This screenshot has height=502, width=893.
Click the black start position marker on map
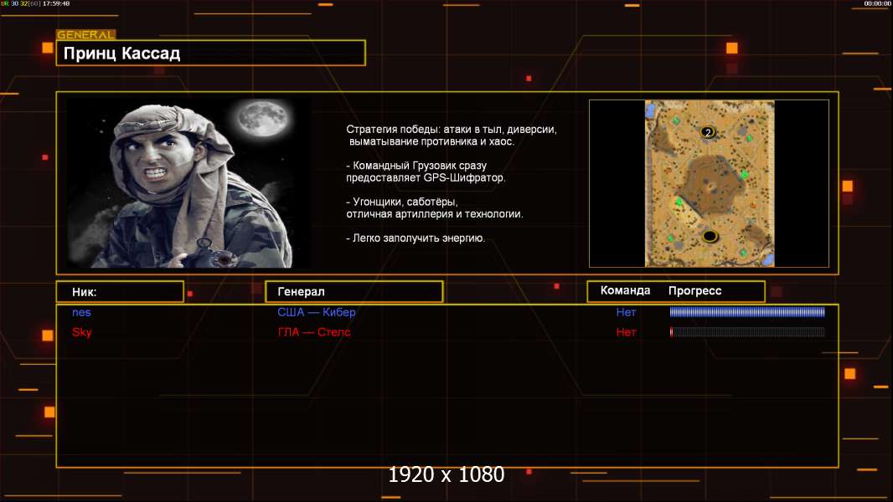(x=710, y=235)
